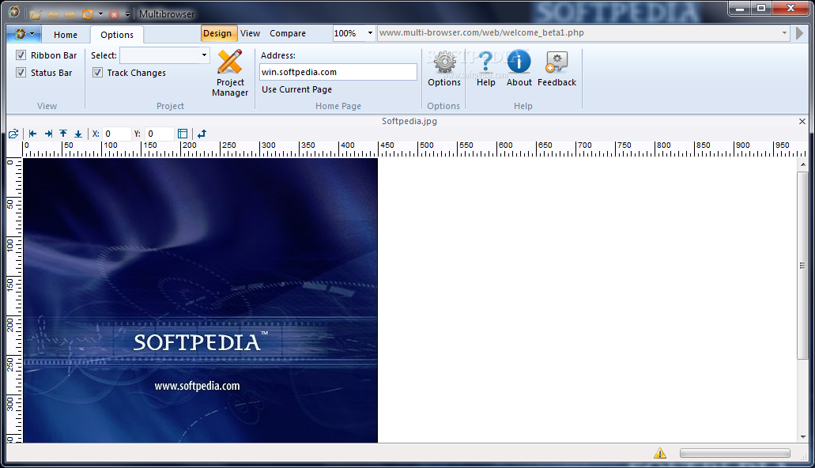
Task: Switch to the Home ribbon tab
Action: (x=66, y=35)
